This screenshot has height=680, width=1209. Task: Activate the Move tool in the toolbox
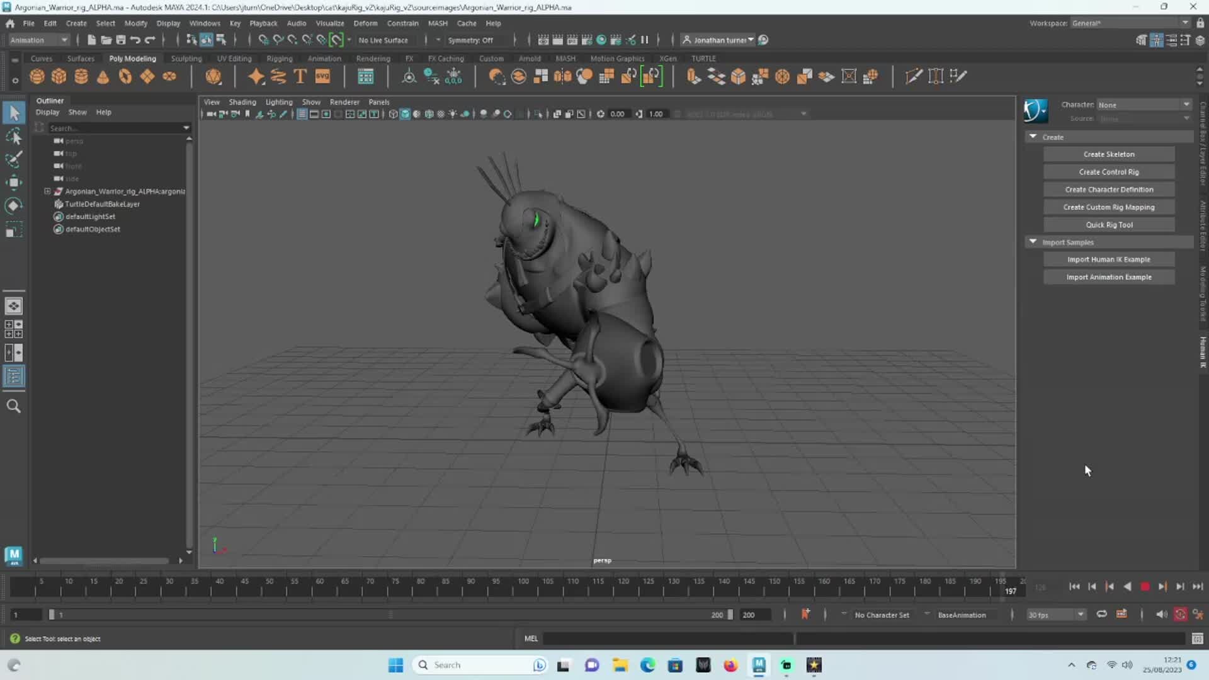14,183
